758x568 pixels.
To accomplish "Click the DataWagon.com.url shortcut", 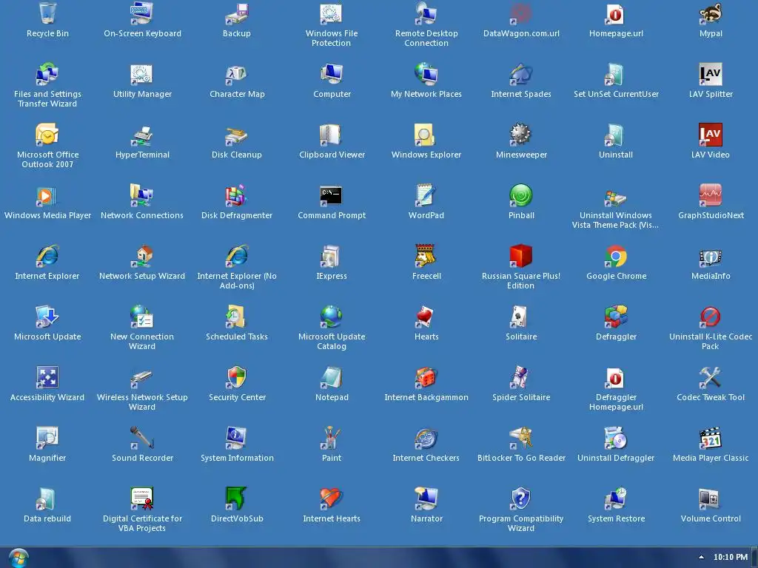I will [x=521, y=13].
